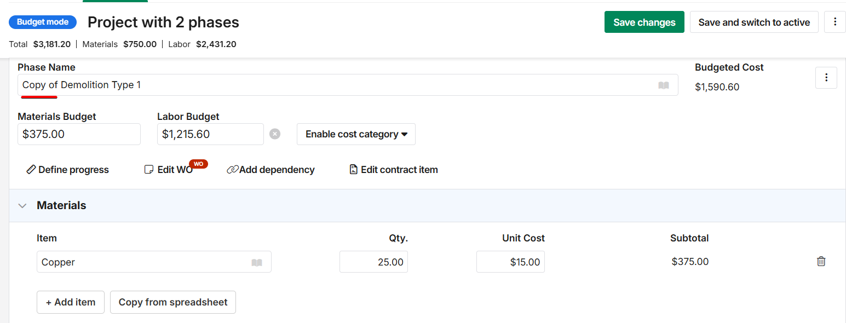Clear the Labor Budget with the x icon
The image size is (846, 323).
coord(275,134)
